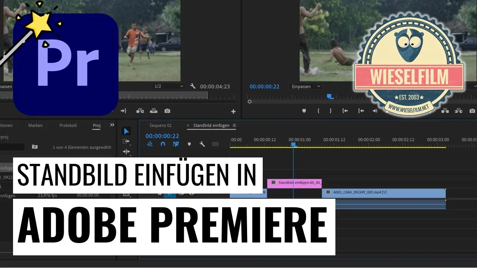477x268 pixels.
Task: Toggle linked selection in timeline
Action: coord(176,144)
